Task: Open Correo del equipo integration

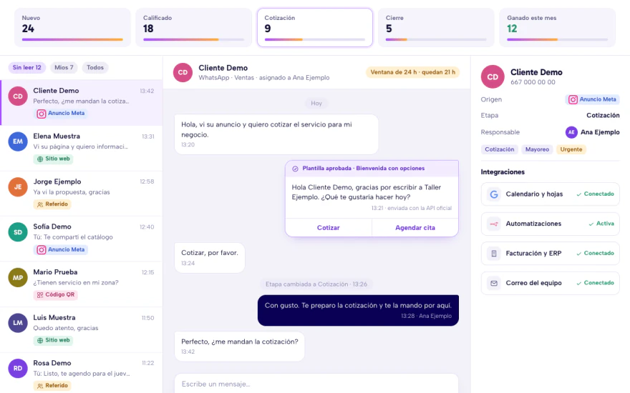Action: pos(550,283)
